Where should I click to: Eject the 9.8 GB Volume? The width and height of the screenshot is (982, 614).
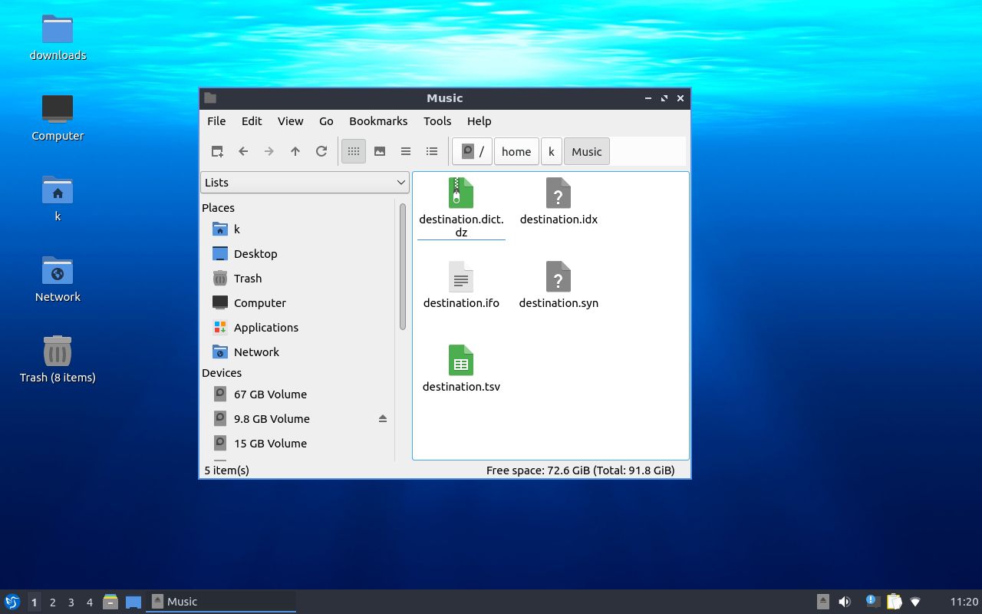pyautogui.click(x=383, y=418)
